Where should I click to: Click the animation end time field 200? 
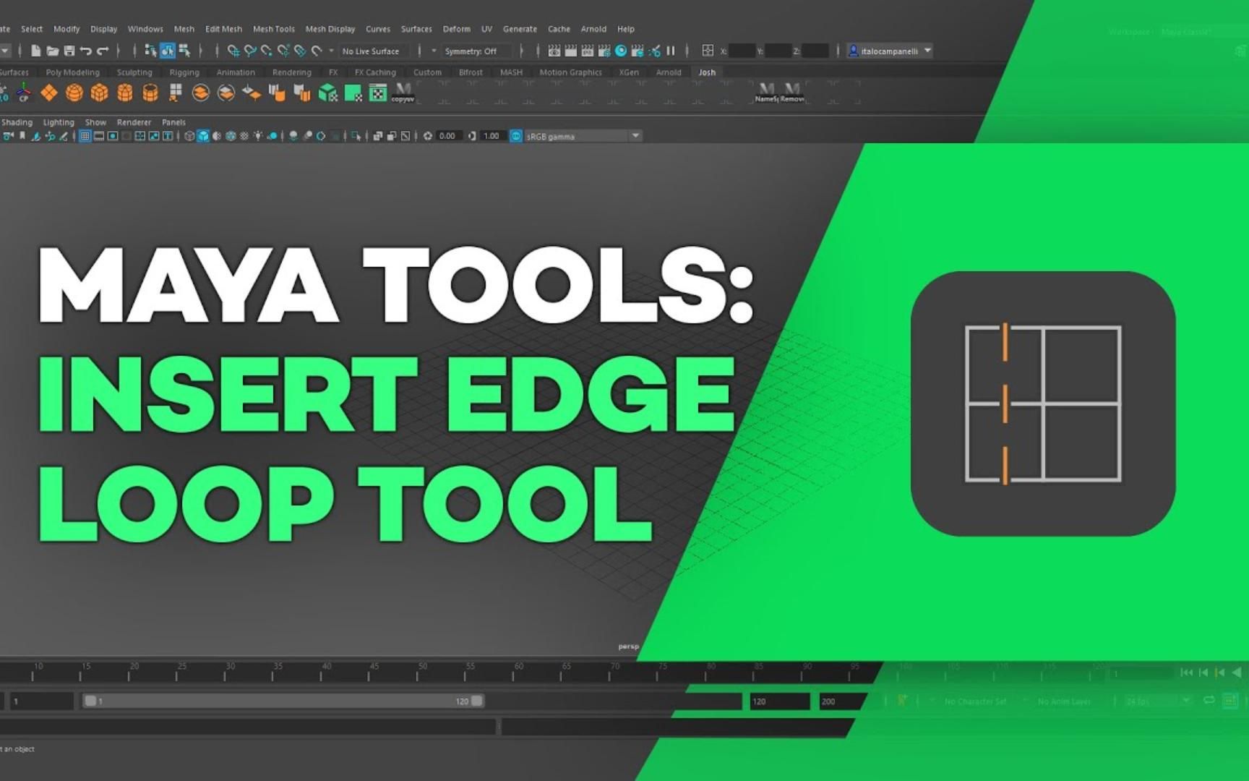click(842, 701)
